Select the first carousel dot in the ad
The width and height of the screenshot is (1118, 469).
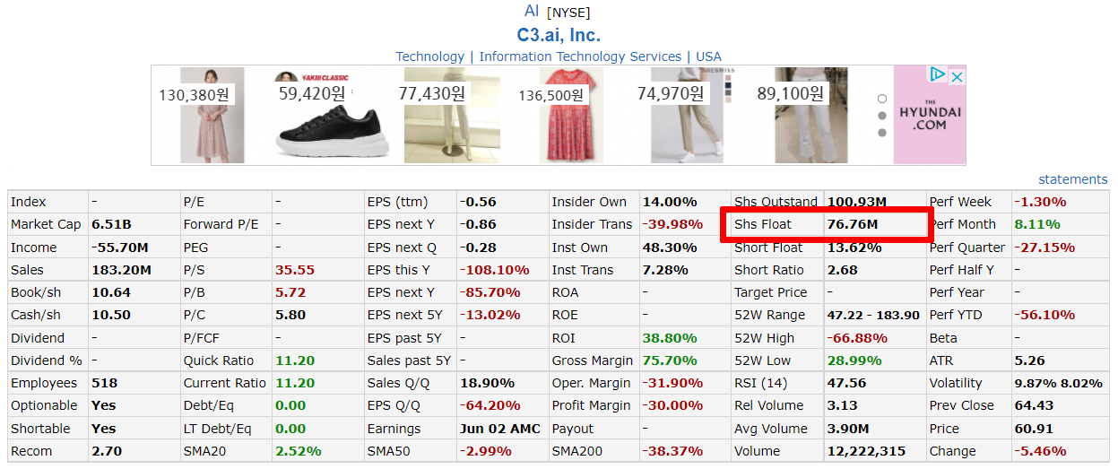tap(882, 99)
